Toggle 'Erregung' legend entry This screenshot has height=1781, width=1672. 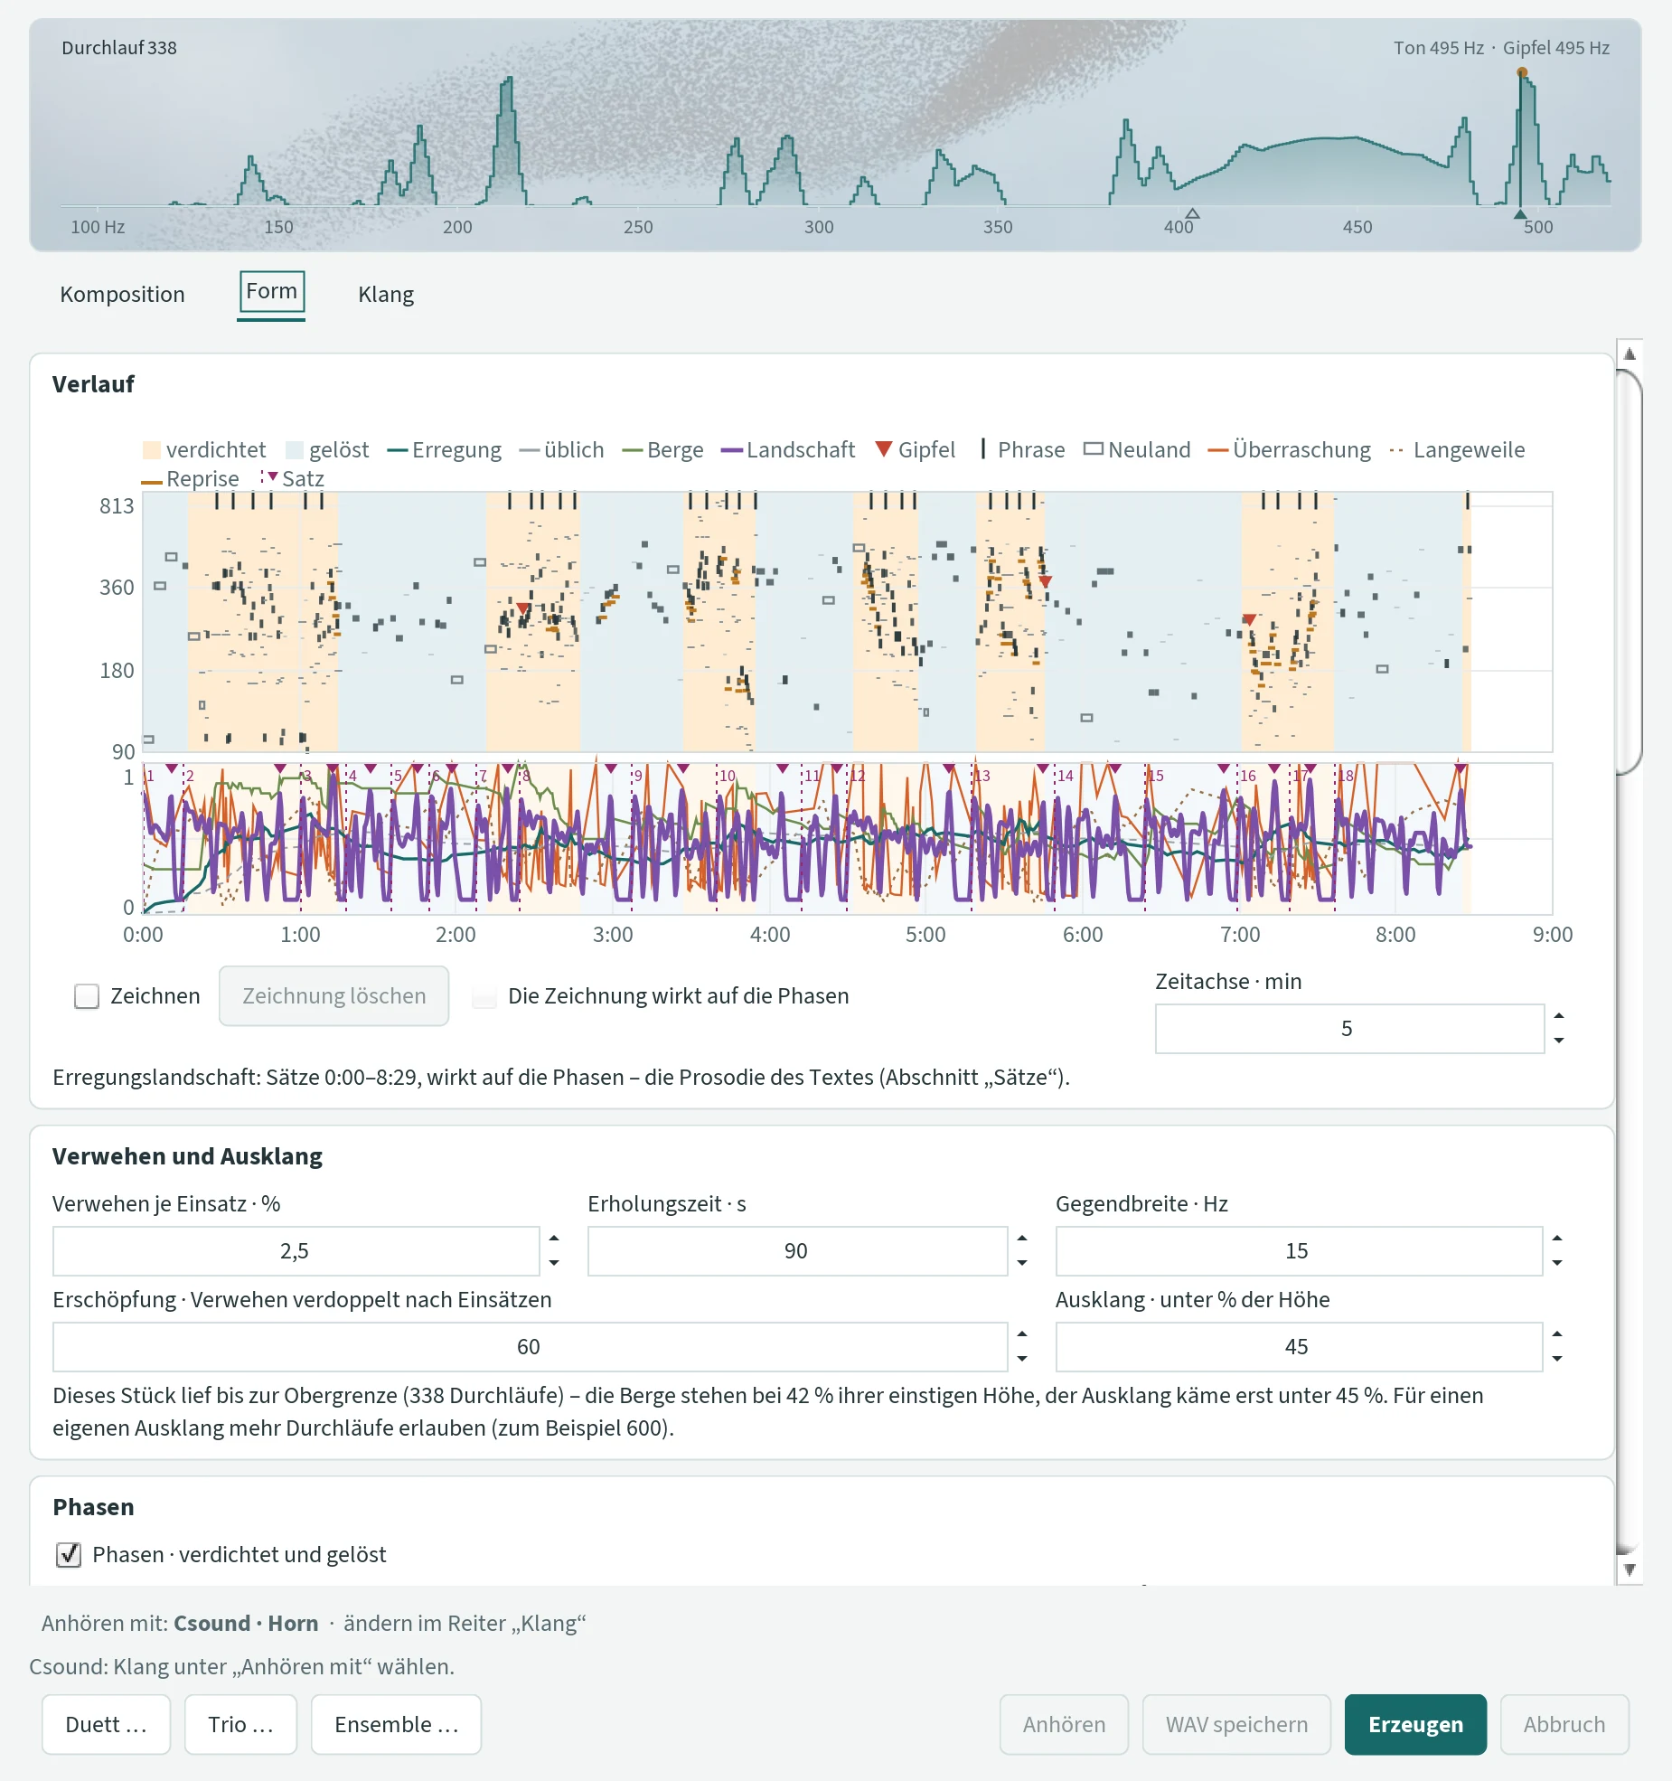tap(444, 450)
